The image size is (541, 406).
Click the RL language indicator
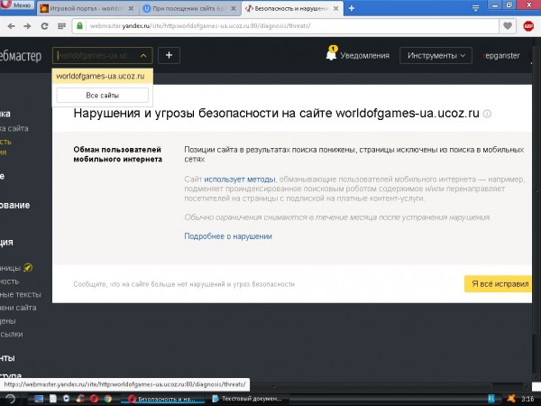click(x=491, y=399)
